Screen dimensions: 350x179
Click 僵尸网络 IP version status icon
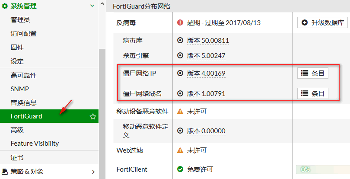pyautogui.click(x=180, y=73)
